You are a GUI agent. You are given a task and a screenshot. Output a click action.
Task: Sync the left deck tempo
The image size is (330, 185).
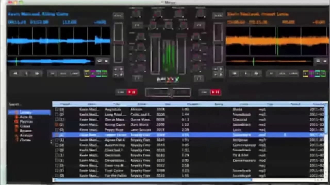coord(118,16)
